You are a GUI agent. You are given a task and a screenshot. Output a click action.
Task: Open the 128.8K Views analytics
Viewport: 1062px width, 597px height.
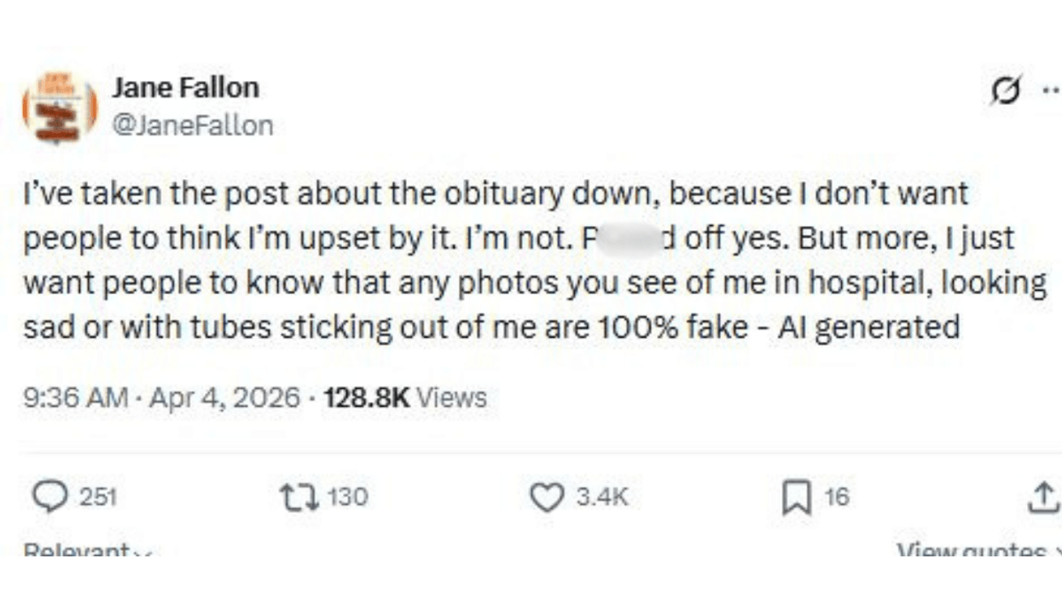[x=406, y=397]
